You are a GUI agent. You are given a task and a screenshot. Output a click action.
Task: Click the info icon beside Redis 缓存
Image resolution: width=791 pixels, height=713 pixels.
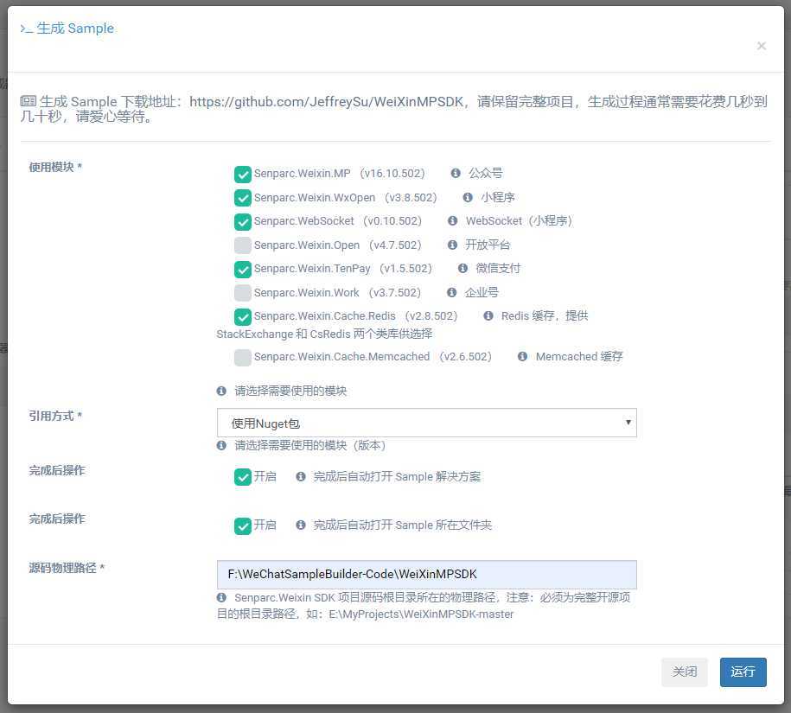[x=488, y=316]
